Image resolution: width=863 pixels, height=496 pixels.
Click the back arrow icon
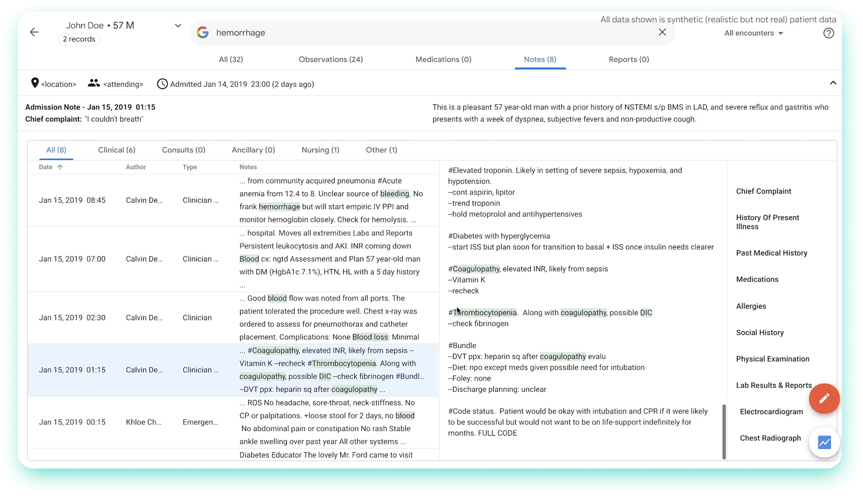pyautogui.click(x=34, y=32)
